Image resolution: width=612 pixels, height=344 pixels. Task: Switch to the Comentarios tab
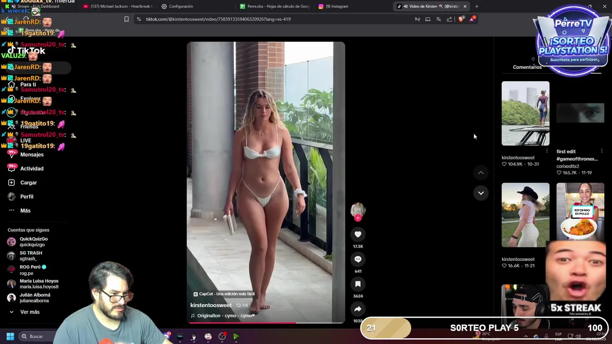point(527,67)
